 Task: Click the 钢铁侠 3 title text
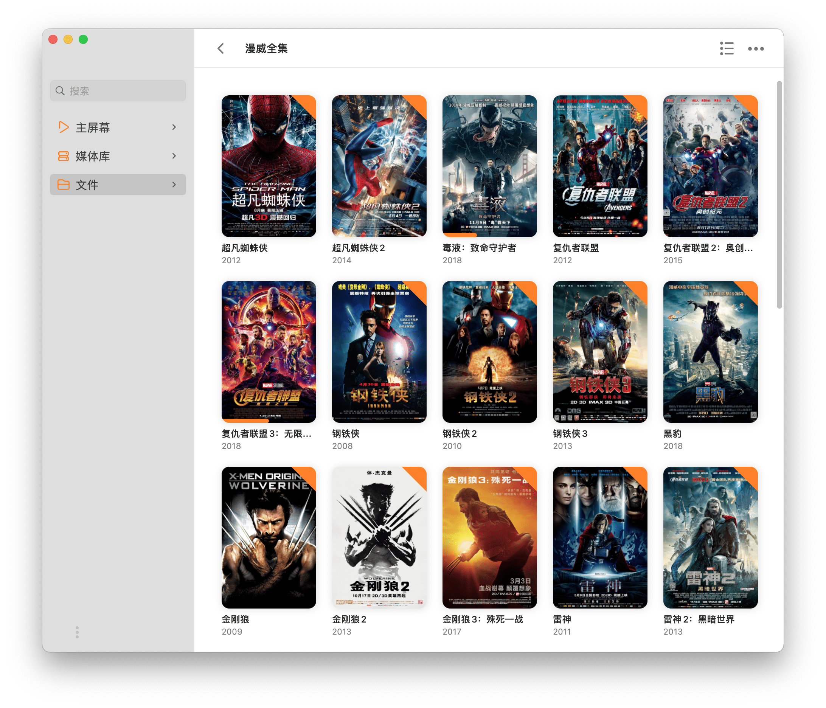click(570, 434)
